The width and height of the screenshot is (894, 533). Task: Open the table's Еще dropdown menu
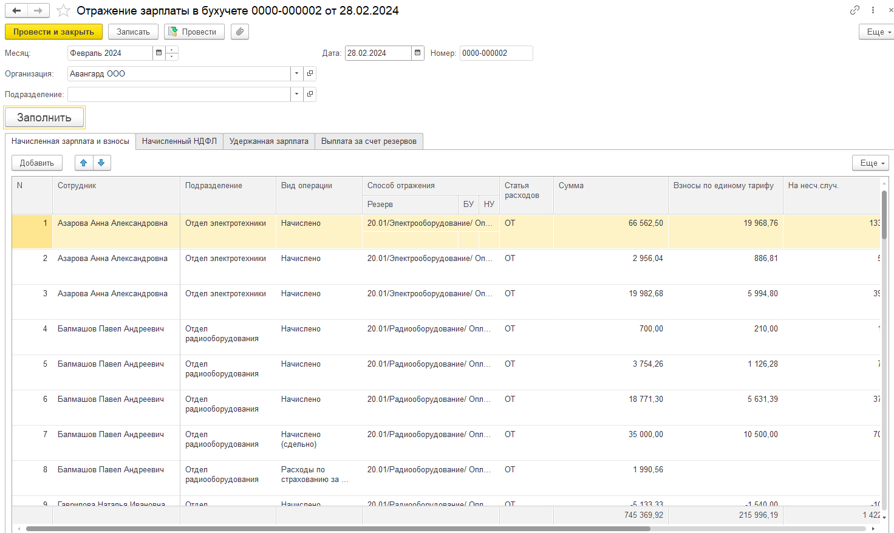click(x=871, y=163)
